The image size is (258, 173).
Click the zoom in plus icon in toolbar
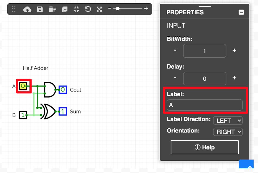[x=146, y=9]
